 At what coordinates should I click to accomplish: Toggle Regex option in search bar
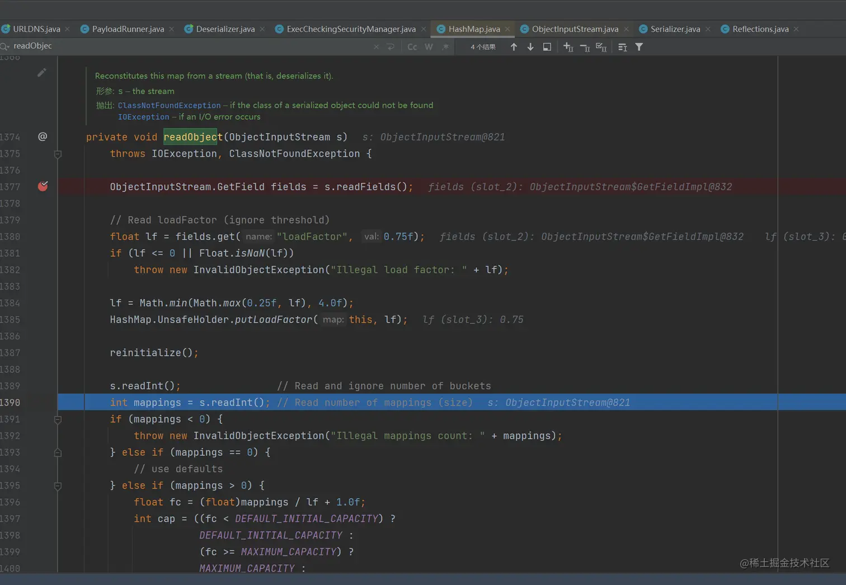(x=445, y=47)
